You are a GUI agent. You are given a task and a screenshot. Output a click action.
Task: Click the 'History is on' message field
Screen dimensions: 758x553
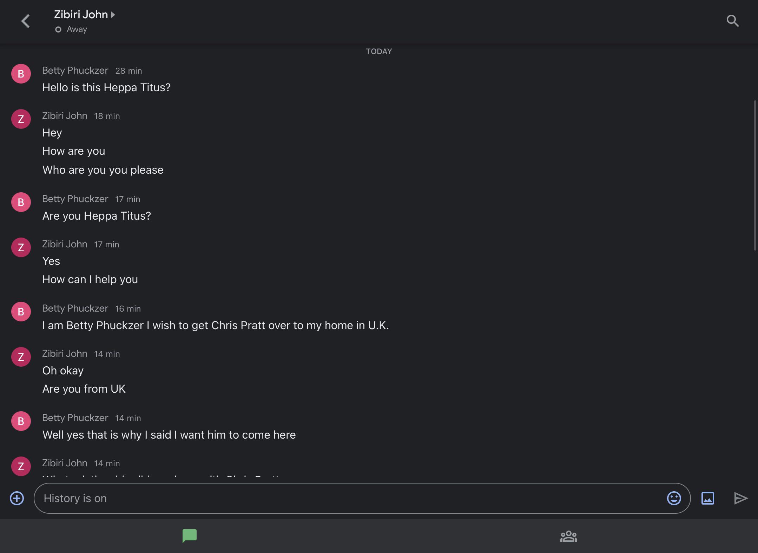click(351, 498)
